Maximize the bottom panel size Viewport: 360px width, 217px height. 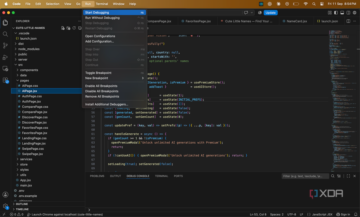(x=348, y=176)
